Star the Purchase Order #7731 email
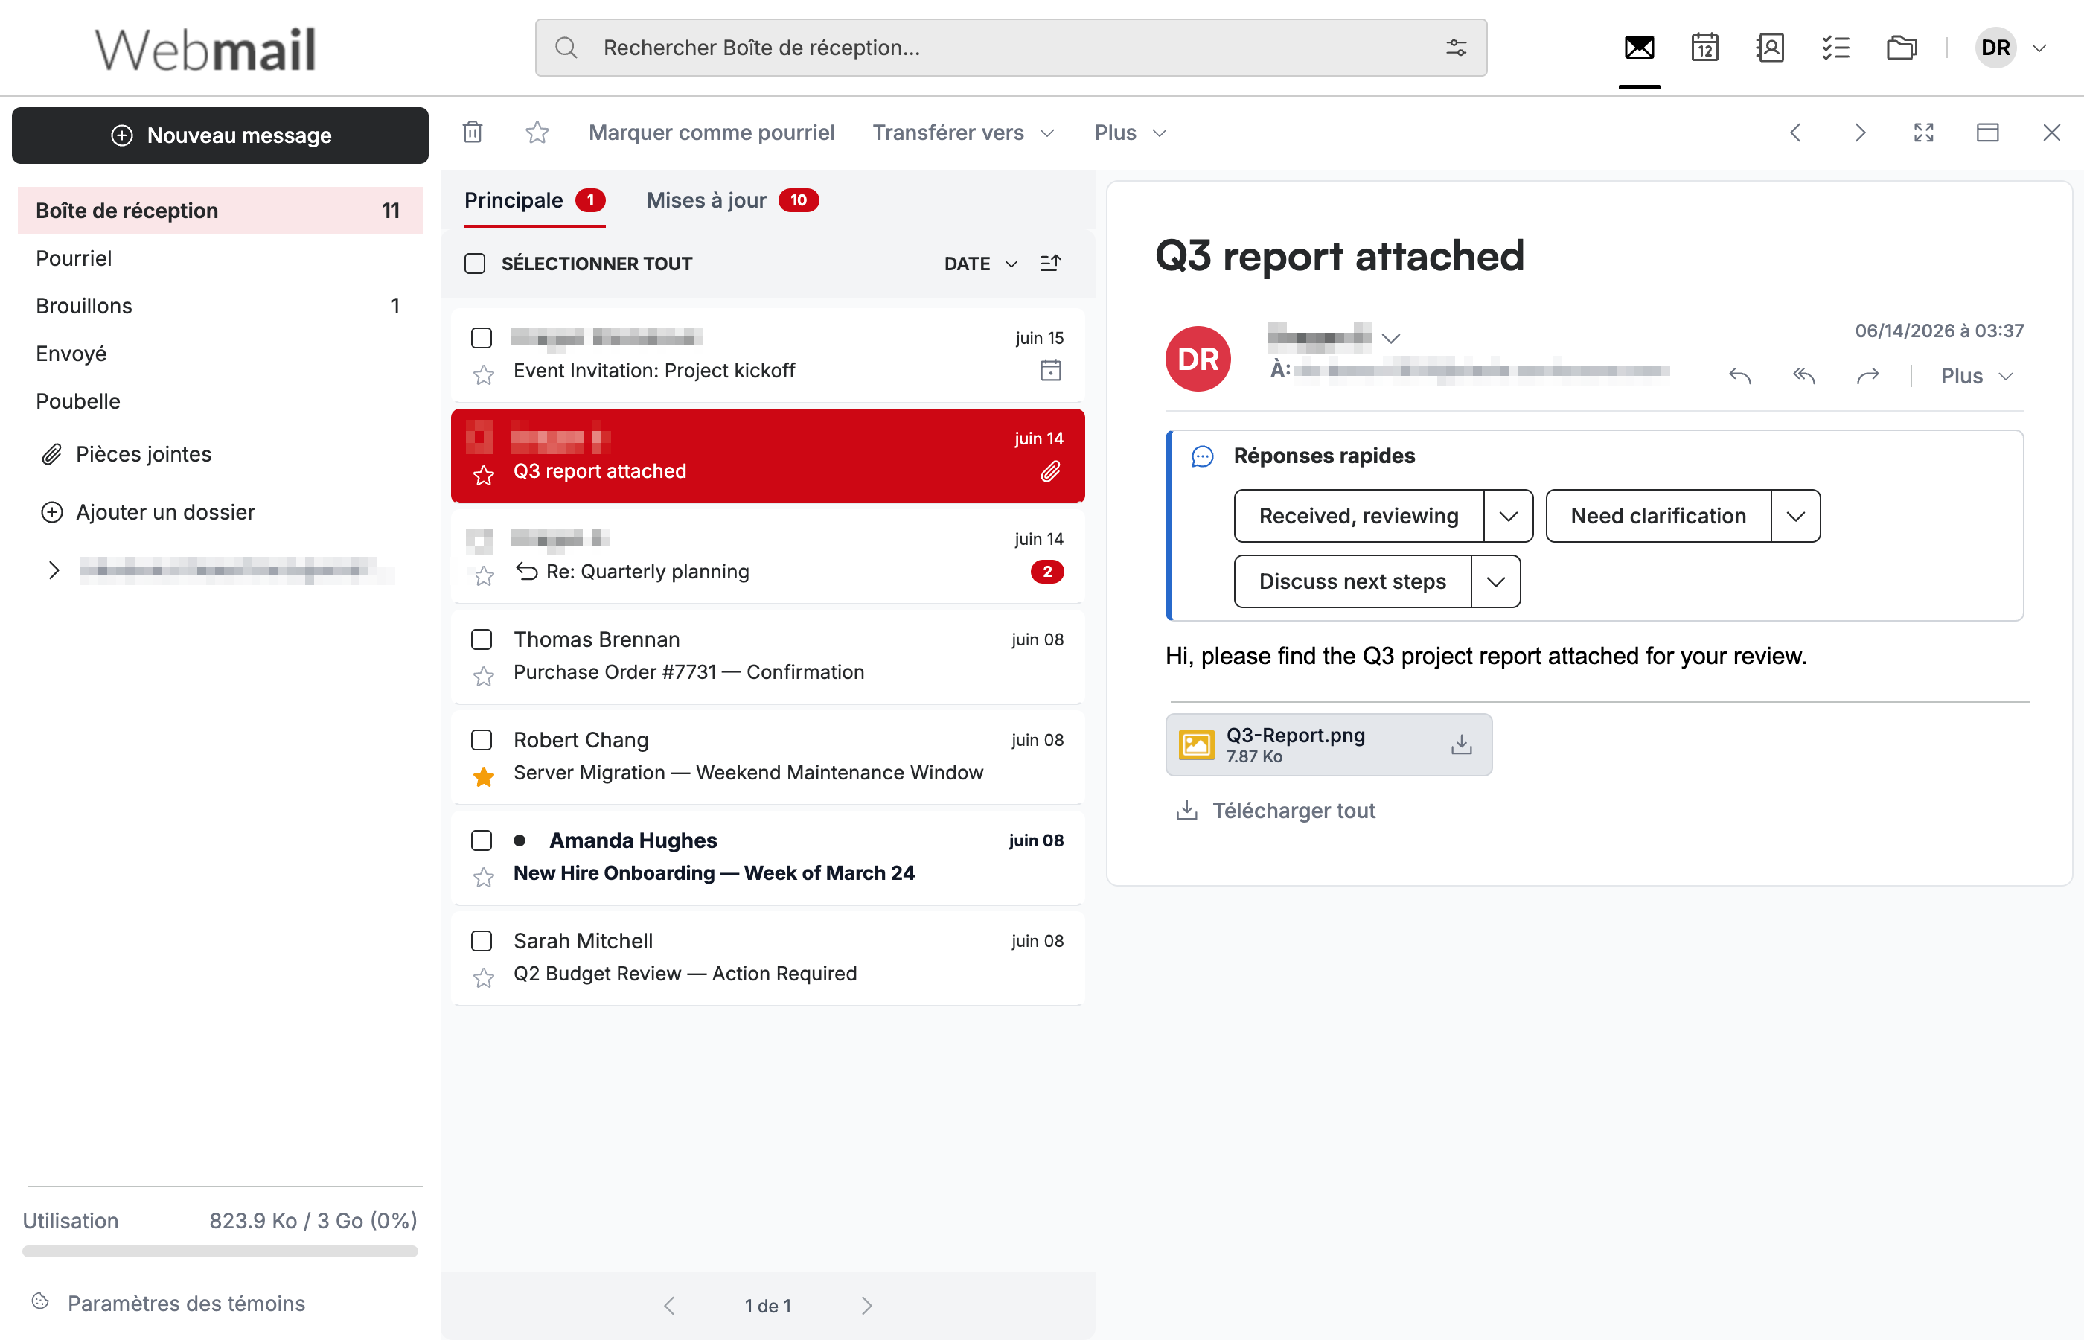The image size is (2084, 1340). click(x=484, y=677)
